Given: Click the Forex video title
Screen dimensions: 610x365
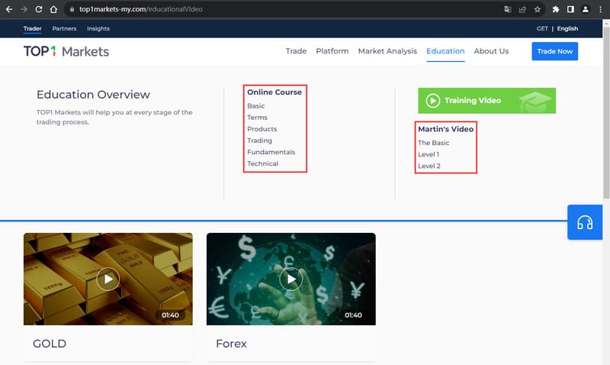Looking at the screenshot, I should 232,344.
